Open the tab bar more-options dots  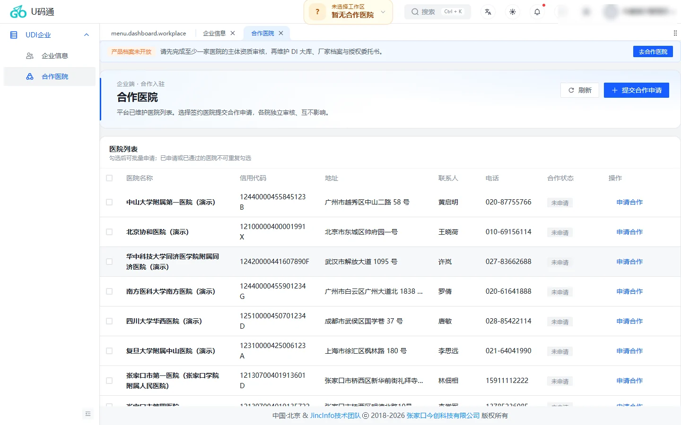[x=675, y=33]
